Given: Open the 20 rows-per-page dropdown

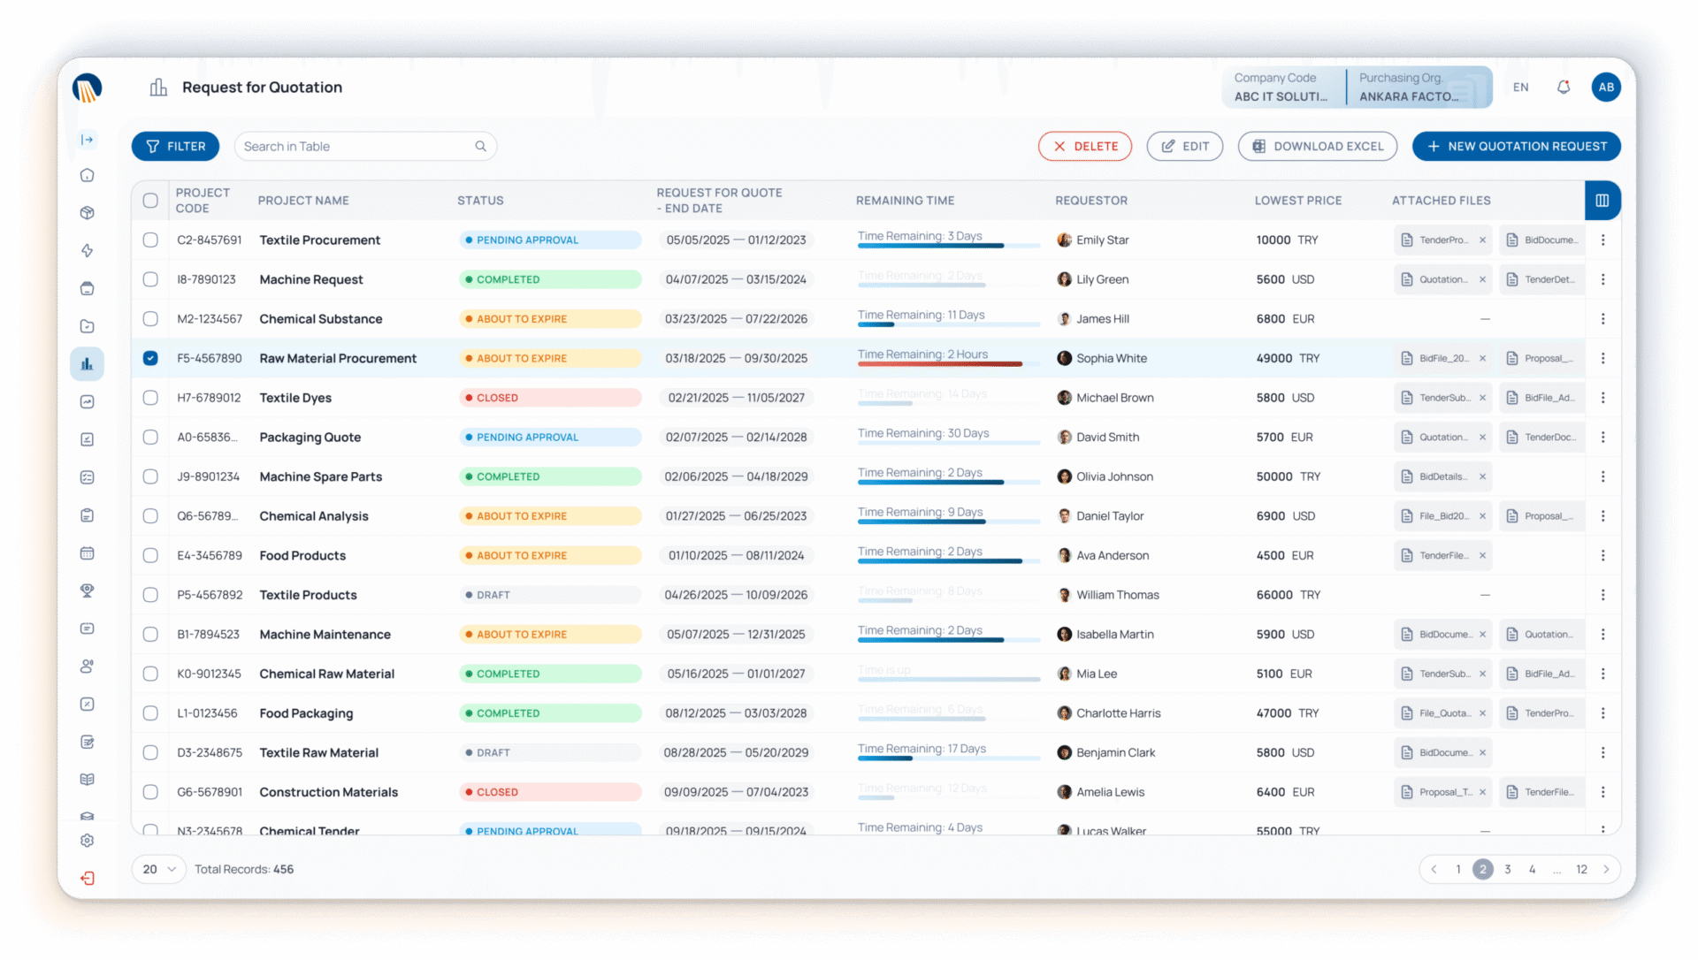Looking at the screenshot, I should [x=159, y=869].
